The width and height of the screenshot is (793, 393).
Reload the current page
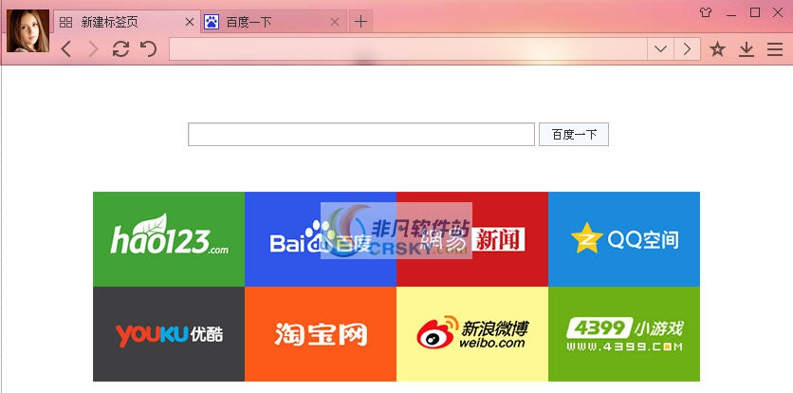(x=120, y=49)
